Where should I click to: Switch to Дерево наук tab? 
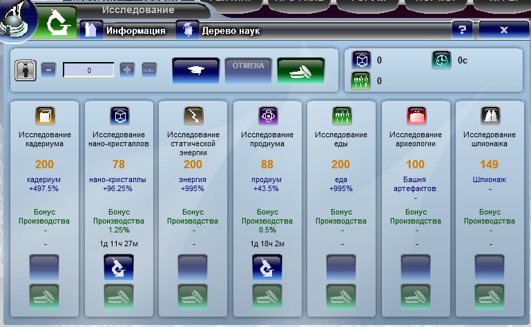point(220,30)
